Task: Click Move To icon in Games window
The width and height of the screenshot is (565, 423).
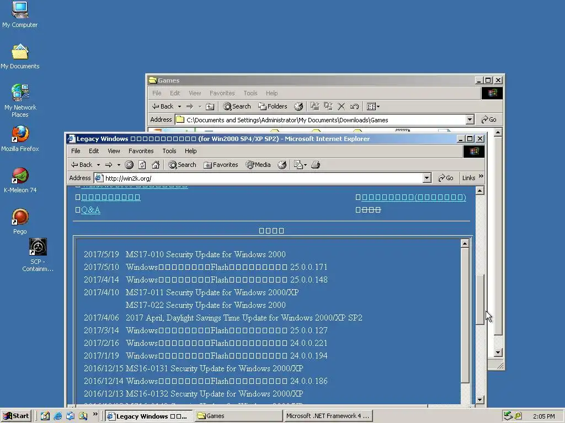Action: [315, 106]
